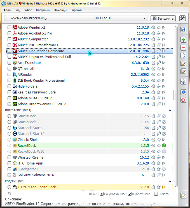190x208 pixels.
Task: Click the scrollbar up arrow in list
Action: point(175,27)
